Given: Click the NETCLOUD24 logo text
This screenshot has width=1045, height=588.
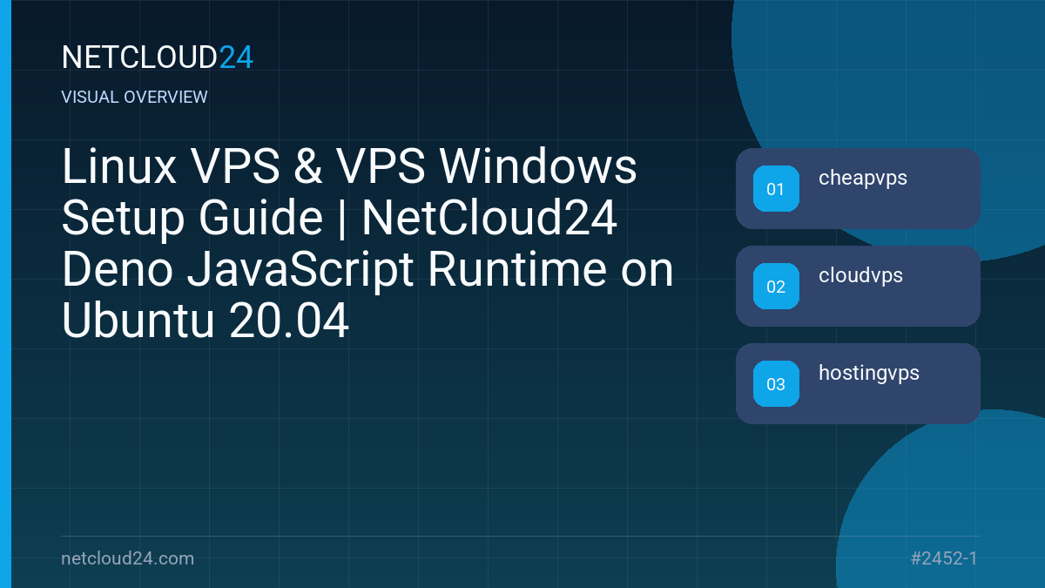Looking at the screenshot, I should 158,57.
